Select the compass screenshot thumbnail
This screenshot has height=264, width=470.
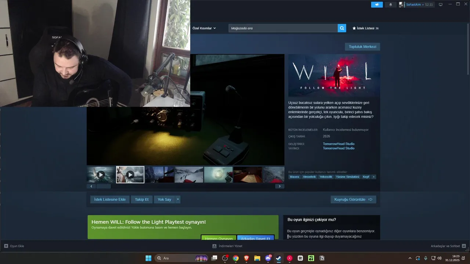(x=218, y=175)
